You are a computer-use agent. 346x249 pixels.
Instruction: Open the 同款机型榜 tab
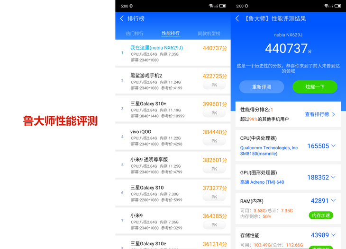tap(209, 34)
